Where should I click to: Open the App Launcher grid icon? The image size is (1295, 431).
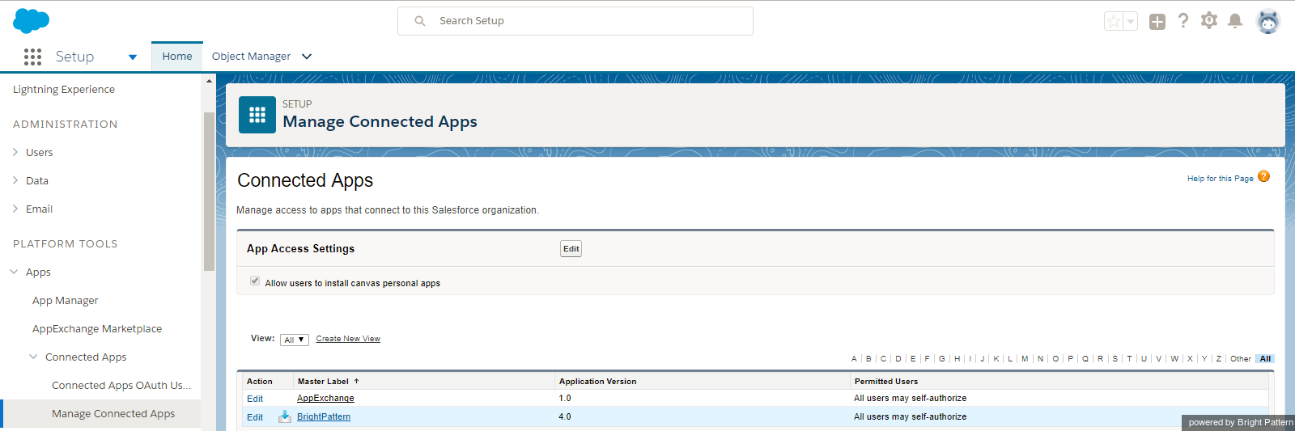(x=32, y=57)
